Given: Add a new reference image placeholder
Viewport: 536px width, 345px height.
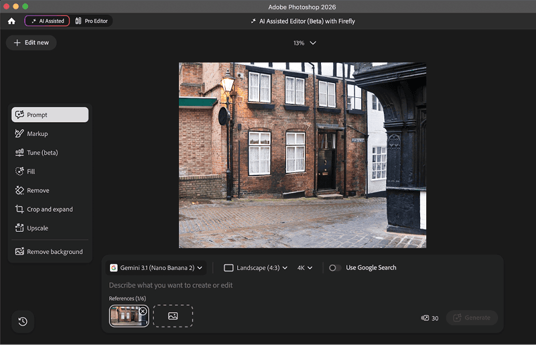Looking at the screenshot, I should (x=173, y=316).
